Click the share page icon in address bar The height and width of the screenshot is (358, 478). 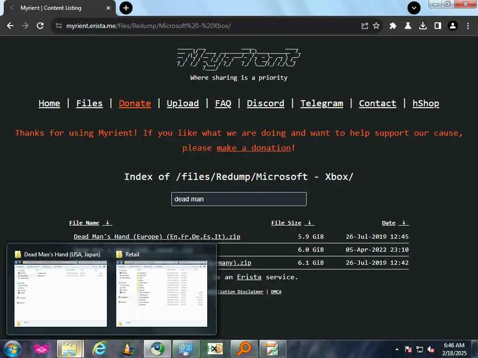pyautogui.click(x=365, y=26)
